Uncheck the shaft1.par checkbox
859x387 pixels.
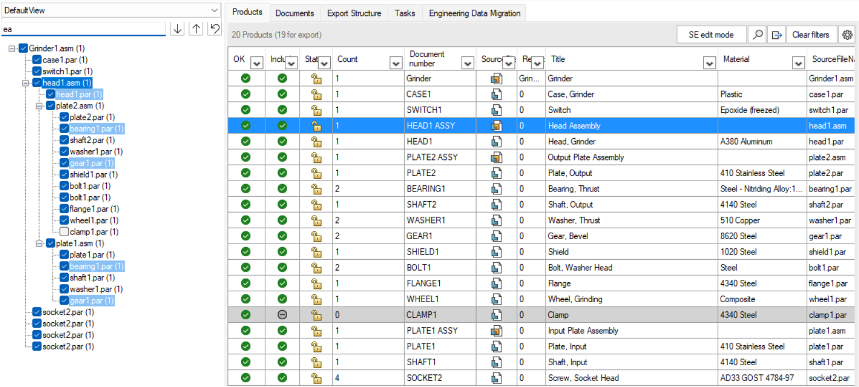64,277
